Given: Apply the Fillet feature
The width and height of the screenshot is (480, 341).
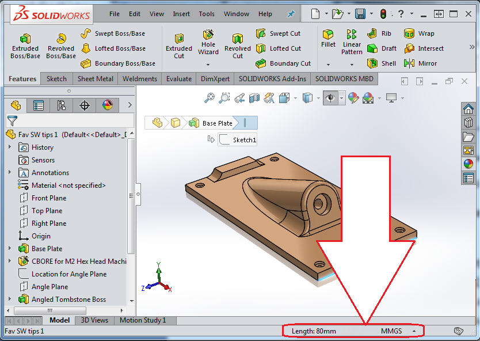Looking at the screenshot, I should 328,39.
